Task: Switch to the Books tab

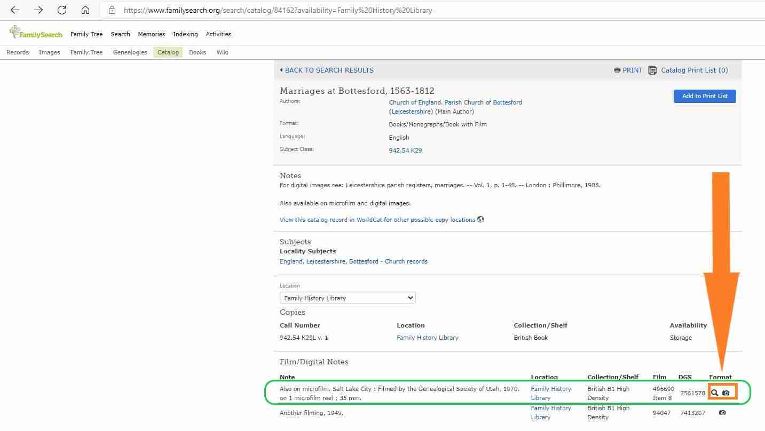Action: 198,52
